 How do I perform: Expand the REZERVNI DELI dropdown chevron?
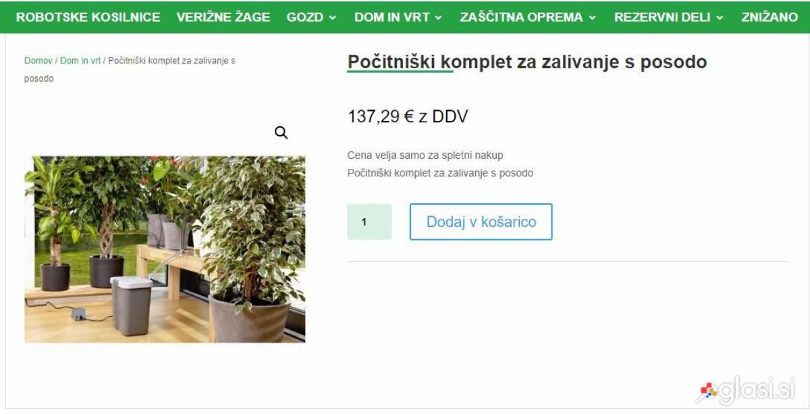[720, 18]
